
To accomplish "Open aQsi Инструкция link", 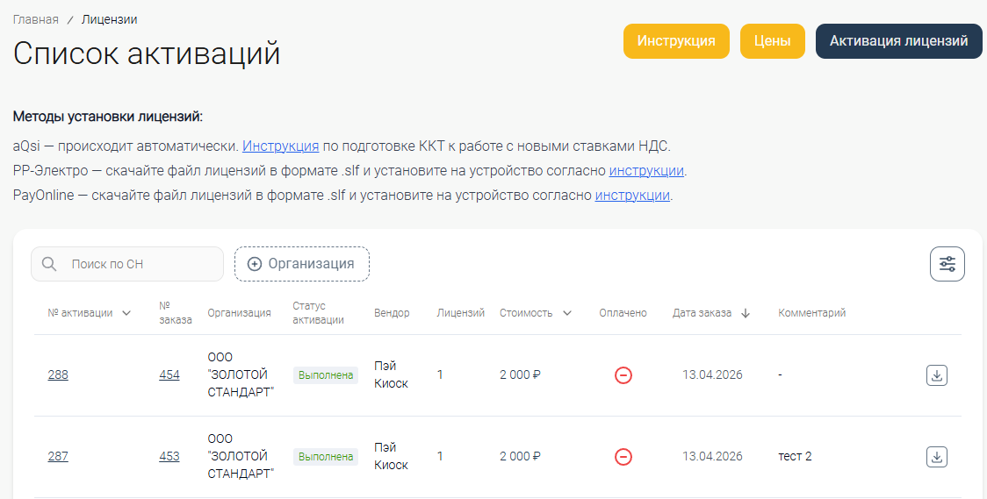I will (280, 146).
